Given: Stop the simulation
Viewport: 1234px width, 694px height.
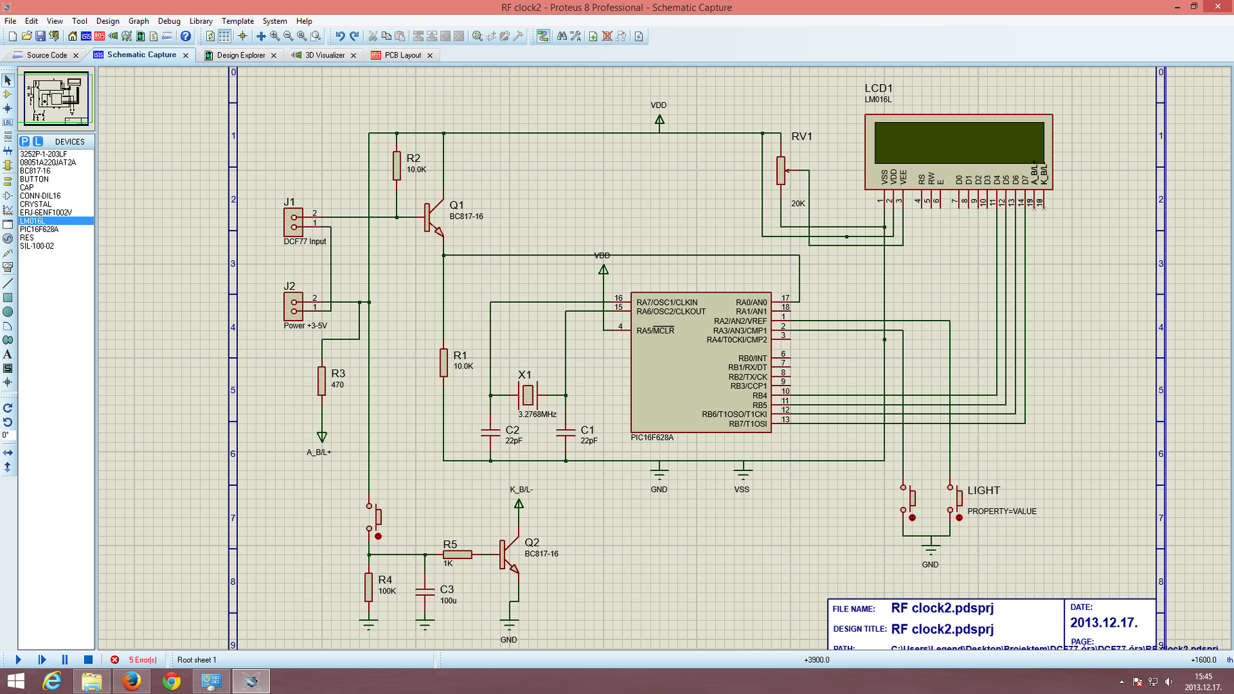Looking at the screenshot, I should [88, 659].
